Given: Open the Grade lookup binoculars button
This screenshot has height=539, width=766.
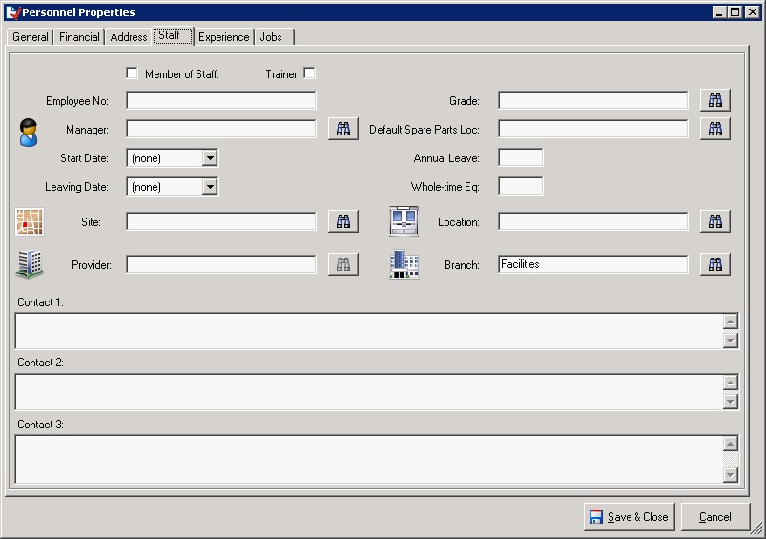Looking at the screenshot, I should [x=714, y=100].
